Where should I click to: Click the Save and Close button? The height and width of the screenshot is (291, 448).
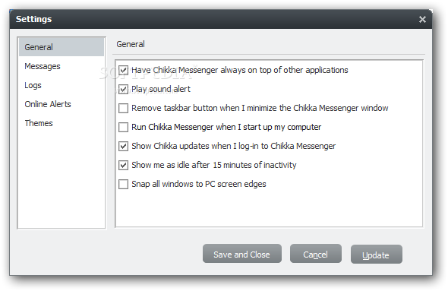point(242,254)
